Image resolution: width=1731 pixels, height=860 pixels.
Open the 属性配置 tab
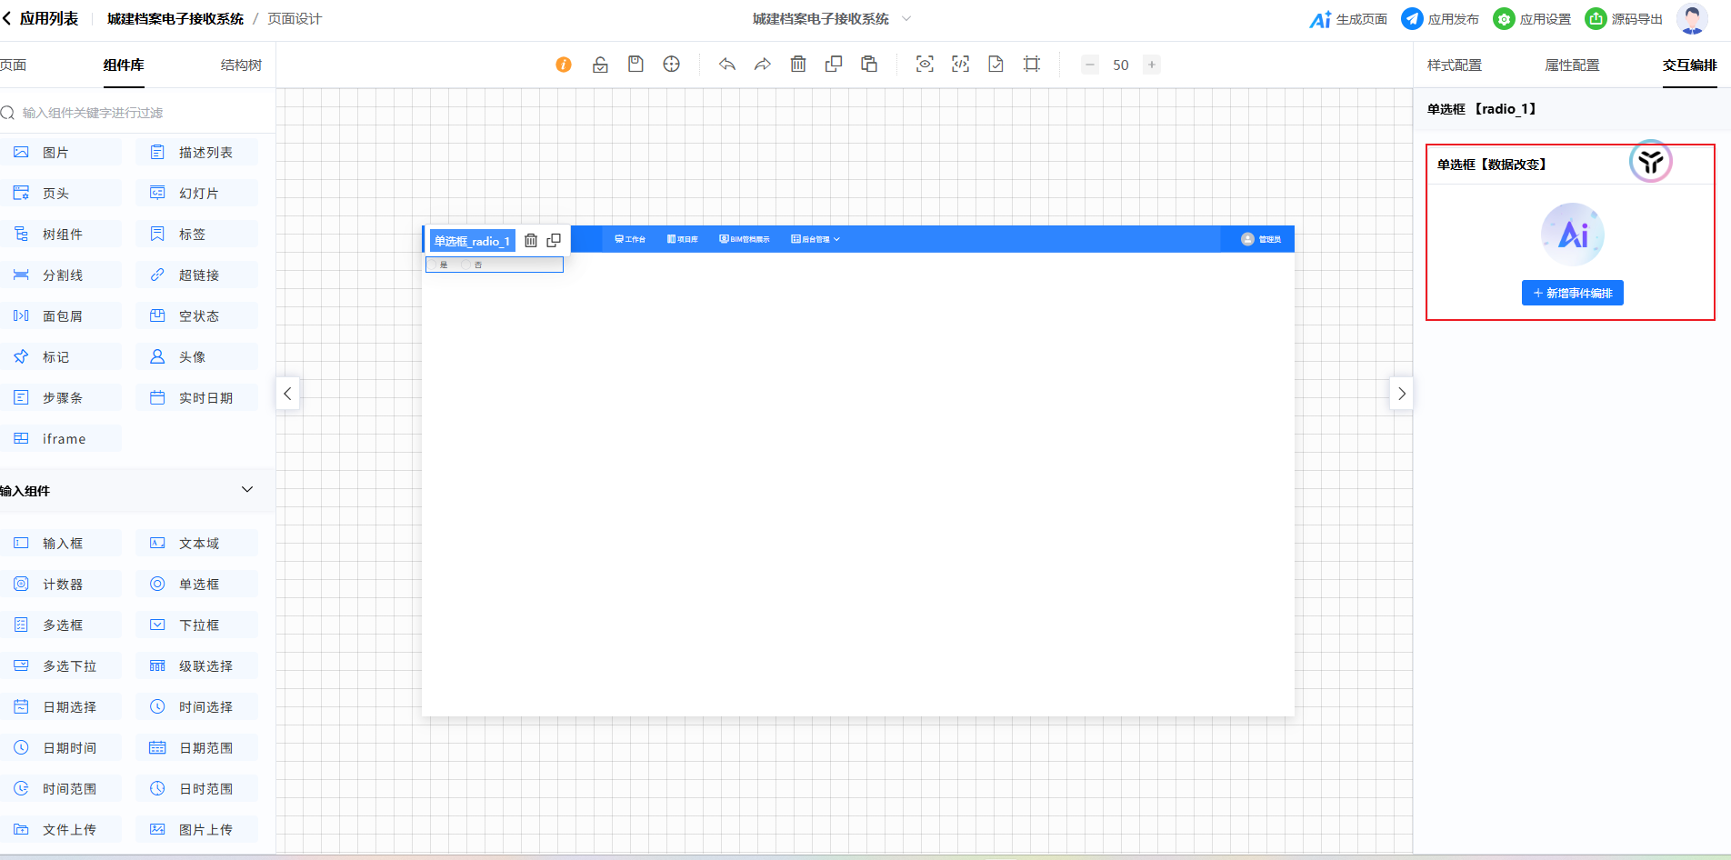1572,65
